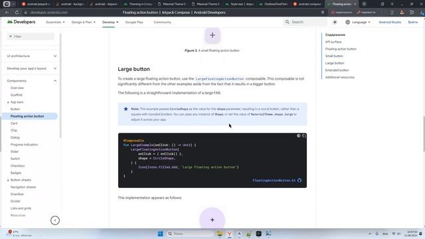Open the Progress indicators sidebar page
The height and width of the screenshot is (239, 425).
pos(24,145)
